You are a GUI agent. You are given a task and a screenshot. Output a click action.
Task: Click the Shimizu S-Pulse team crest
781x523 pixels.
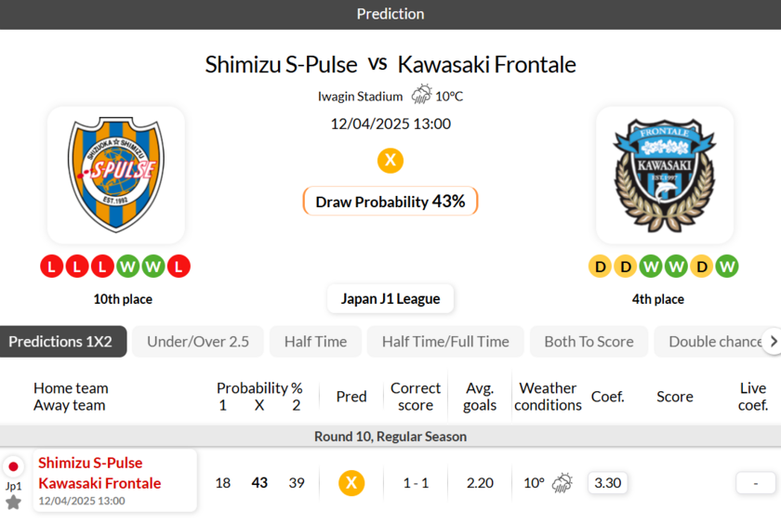pos(115,175)
